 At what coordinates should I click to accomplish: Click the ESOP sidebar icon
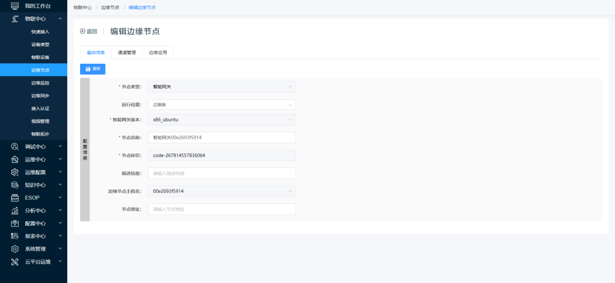[15, 198]
